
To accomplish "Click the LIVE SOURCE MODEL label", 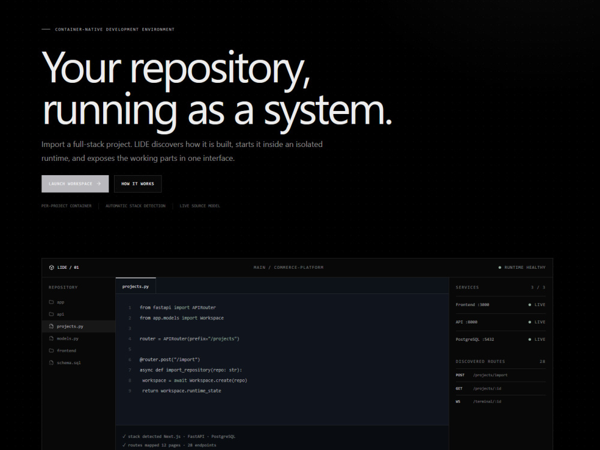I will [x=200, y=206].
